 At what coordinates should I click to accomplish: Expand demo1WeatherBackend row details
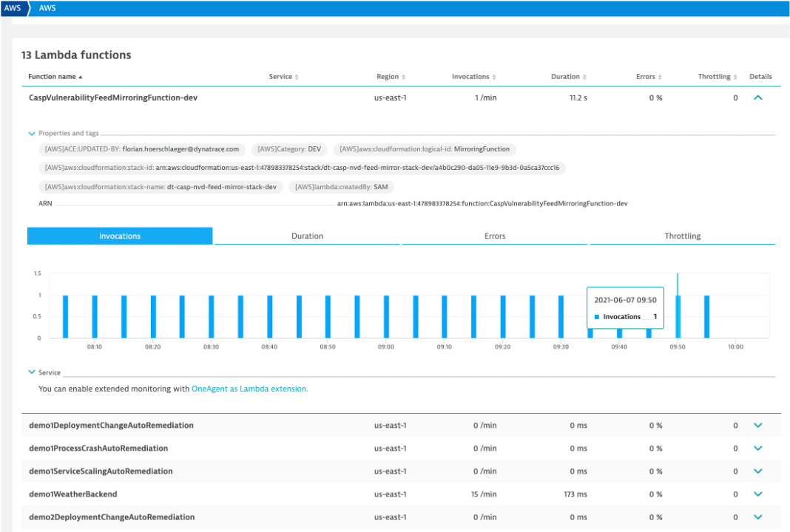757,494
